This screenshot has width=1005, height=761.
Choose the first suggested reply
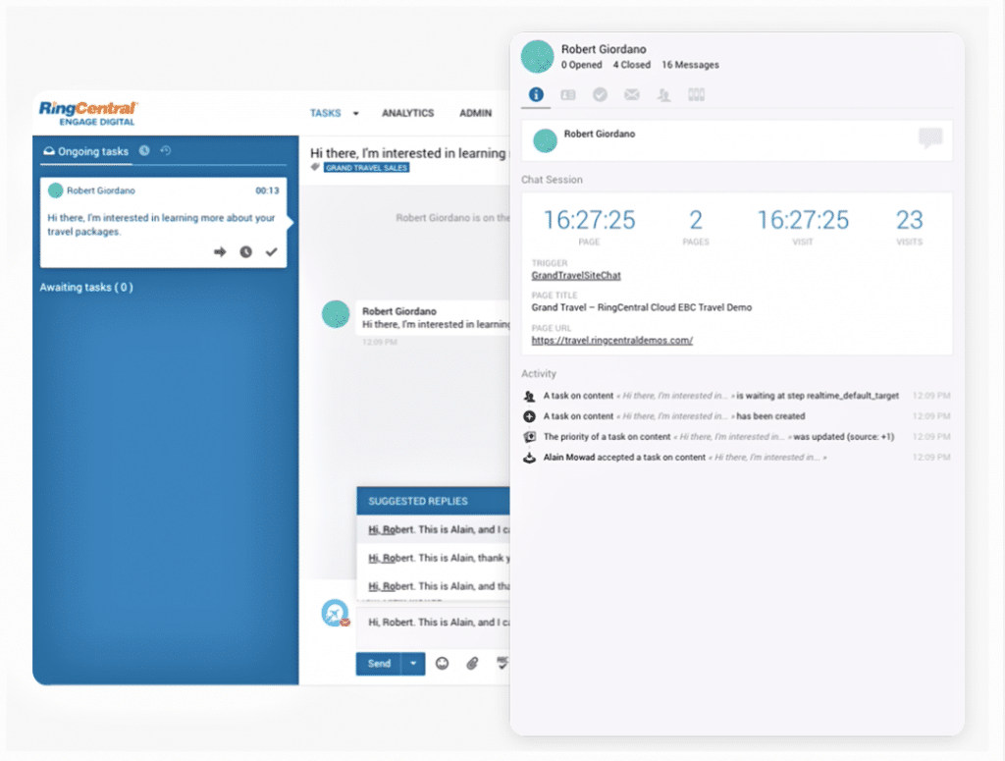click(438, 529)
